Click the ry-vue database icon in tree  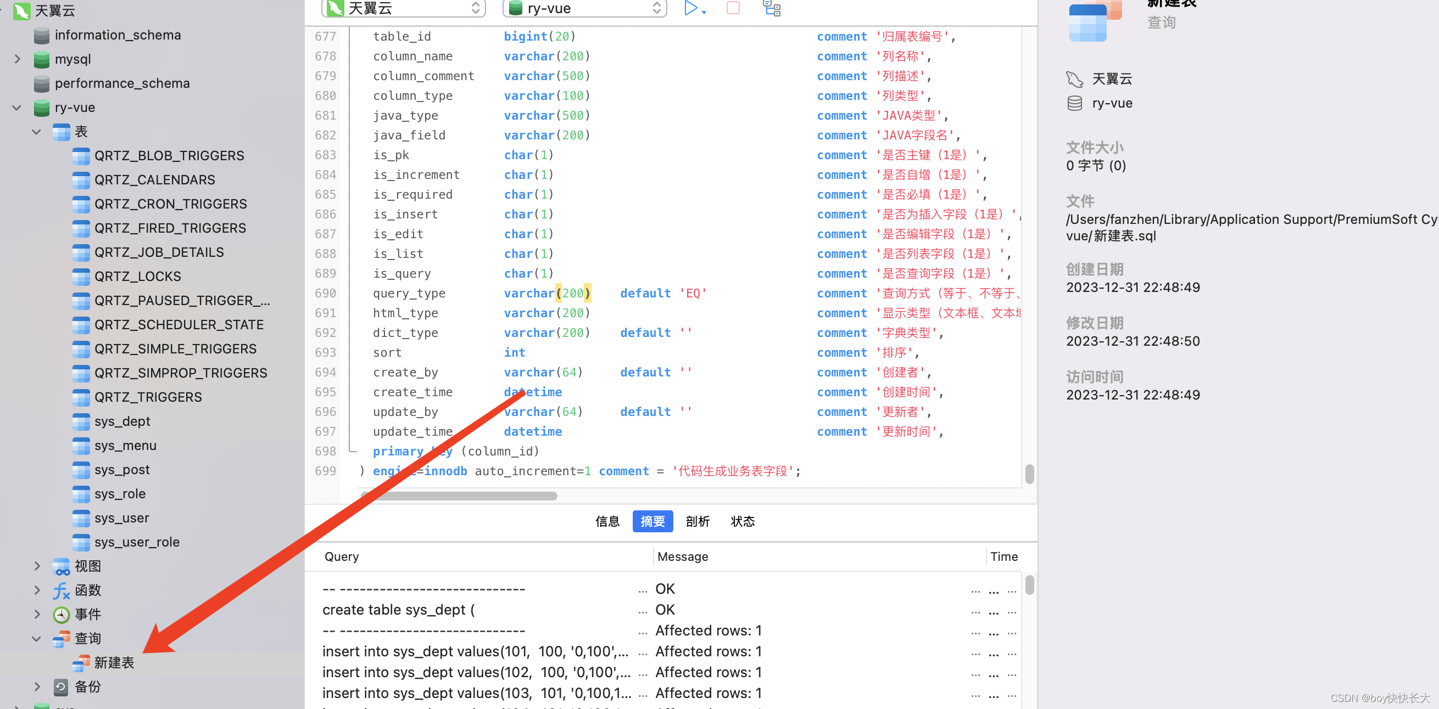41,107
